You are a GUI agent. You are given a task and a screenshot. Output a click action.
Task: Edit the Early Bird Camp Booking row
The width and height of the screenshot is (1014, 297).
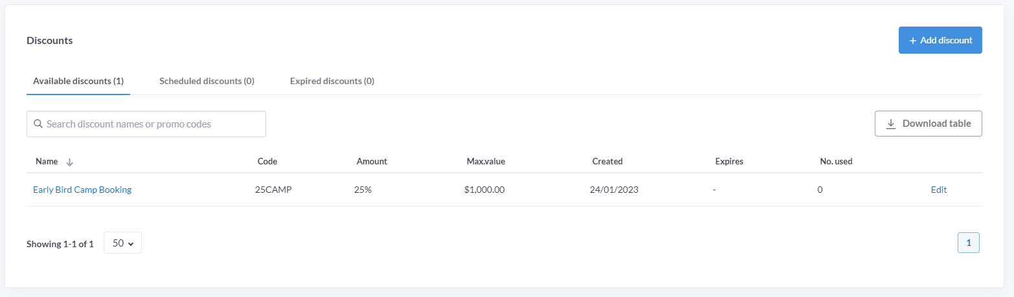(939, 190)
